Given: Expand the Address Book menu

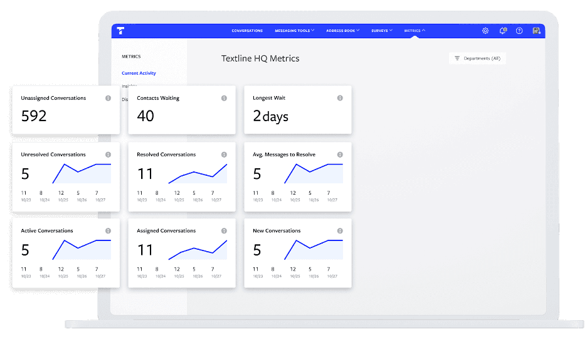Looking at the screenshot, I should [342, 31].
